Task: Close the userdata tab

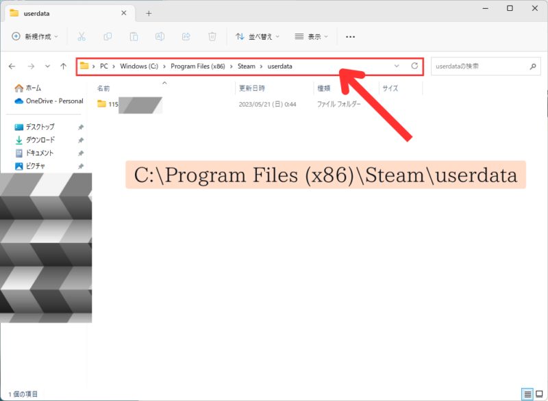Action: [124, 13]
